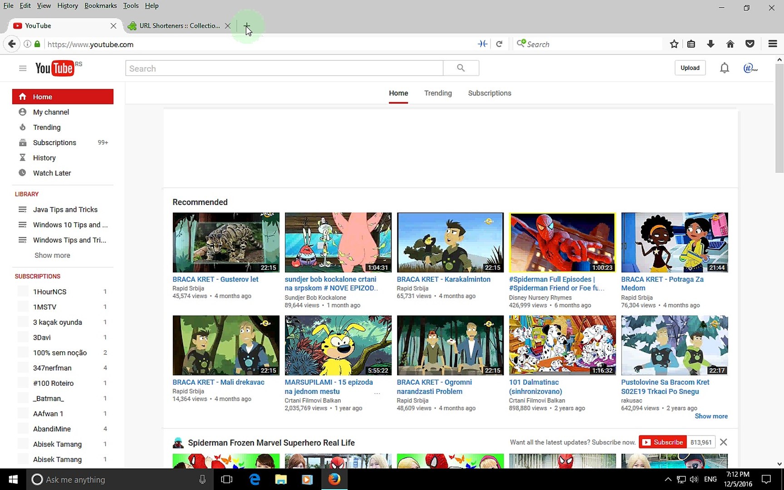Click the ENG language indicator
Viewport: 784px width, 490px height.
(x=710, y=480)
